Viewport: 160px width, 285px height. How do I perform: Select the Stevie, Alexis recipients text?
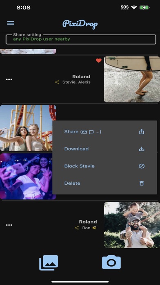tap(76, 82)
